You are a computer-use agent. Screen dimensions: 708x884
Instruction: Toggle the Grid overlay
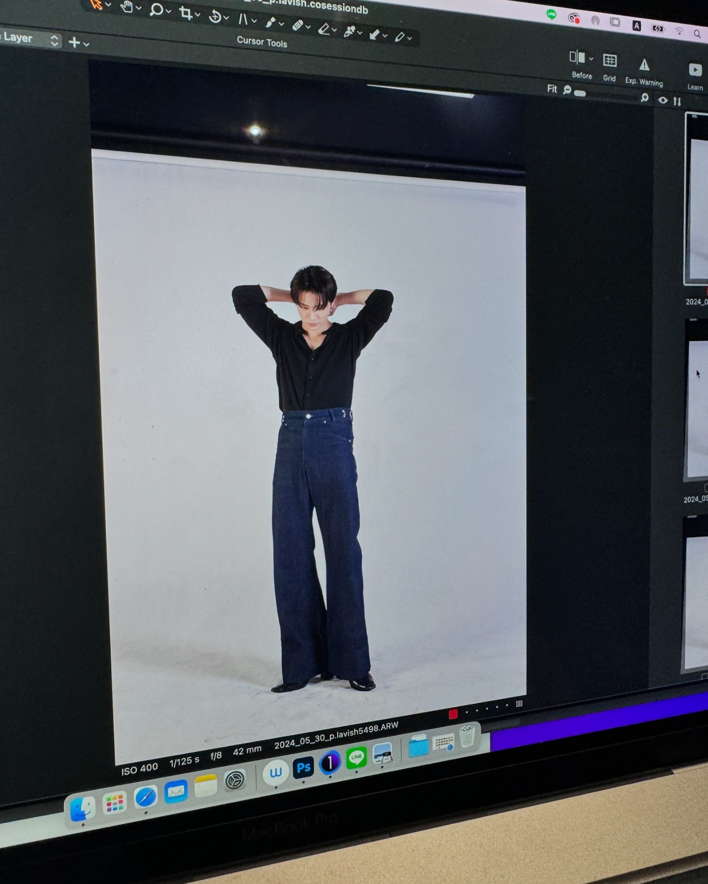pyautogui.click(x=610, y=60)
